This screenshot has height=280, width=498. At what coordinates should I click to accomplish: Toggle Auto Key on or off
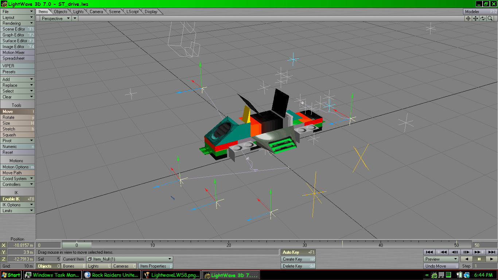pyautogui.click(x=298, y=252)
